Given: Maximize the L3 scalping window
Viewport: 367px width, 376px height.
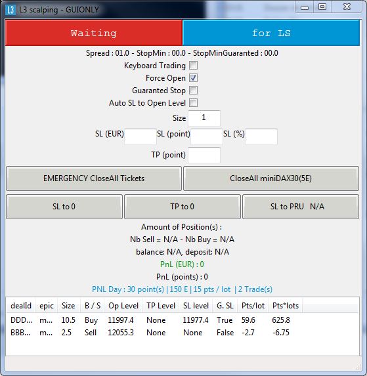Looking at the screenshot, I should [322, 7].
